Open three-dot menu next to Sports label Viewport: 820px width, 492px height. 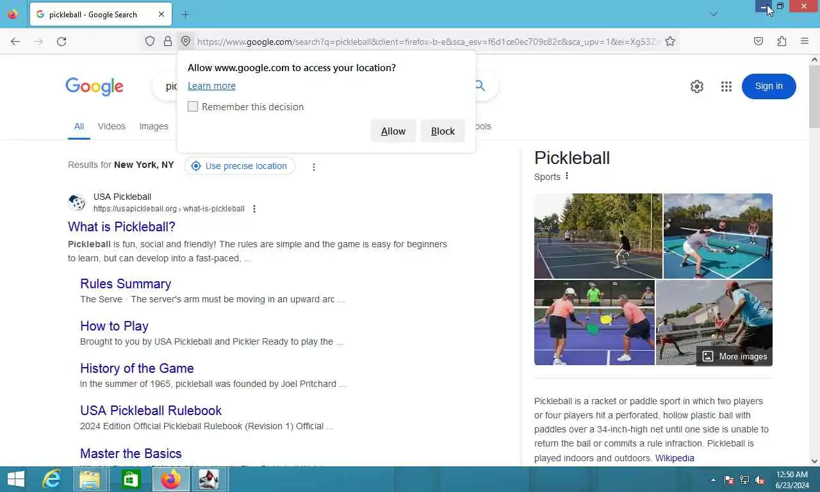[567, 176]
